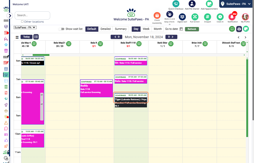This screenshot has height=163, width=254.
Task: Open the Snippet hash icon
Action: [207, 17]
